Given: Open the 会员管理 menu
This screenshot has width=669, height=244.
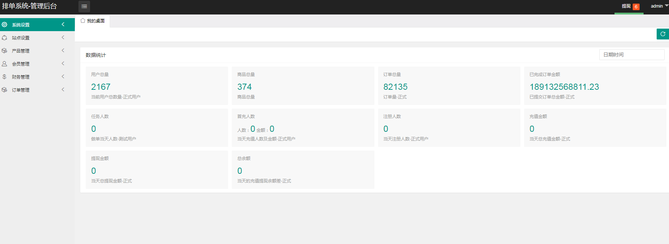Looking at the screenshot, I should click(x=37, y=64).
